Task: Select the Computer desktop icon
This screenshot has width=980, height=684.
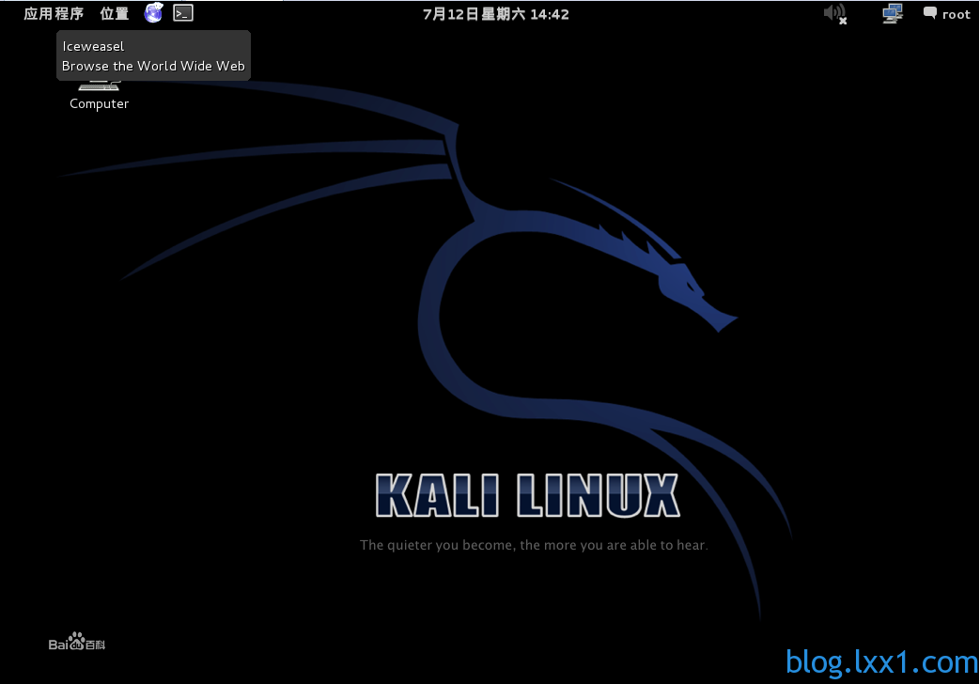Action: point(99,96)
